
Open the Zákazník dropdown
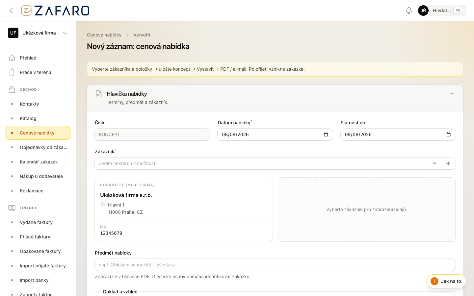point(268,163)
